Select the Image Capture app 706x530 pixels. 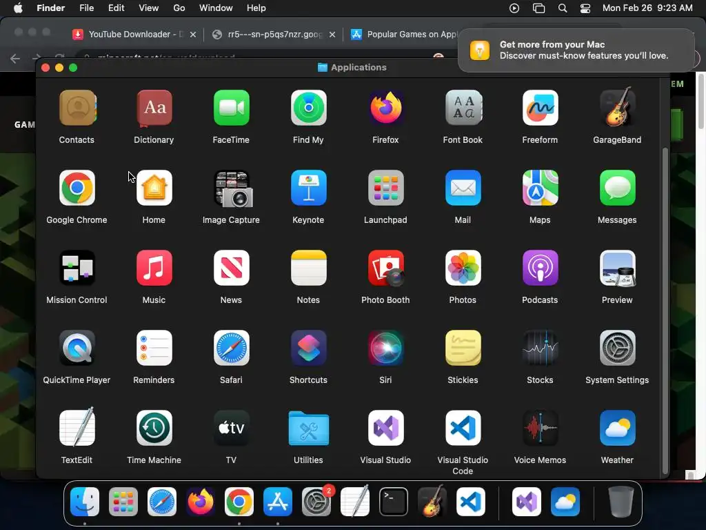(x=233, y=188)
